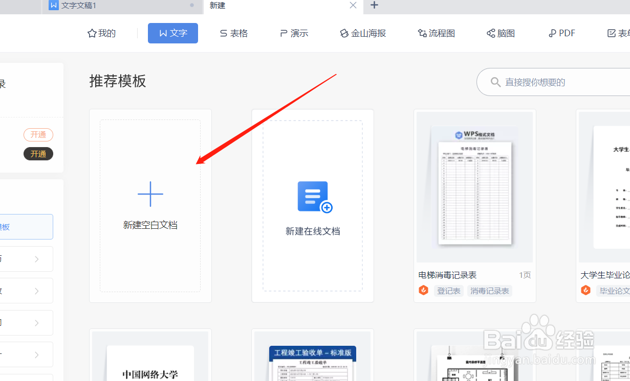Image resolution: width=630 pixels, height=381 pixels.
Task: Click the magnifier search icon
Action: point(495,82)
